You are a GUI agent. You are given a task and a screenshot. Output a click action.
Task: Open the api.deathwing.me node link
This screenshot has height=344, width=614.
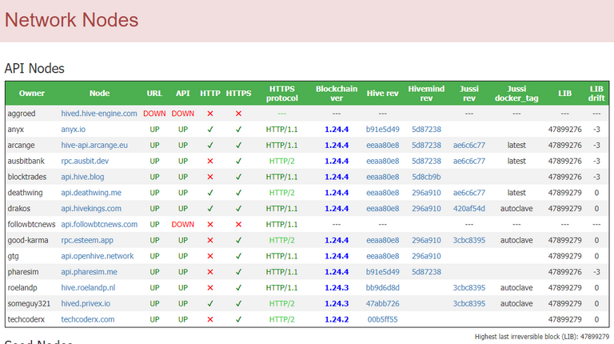(91, 193)
